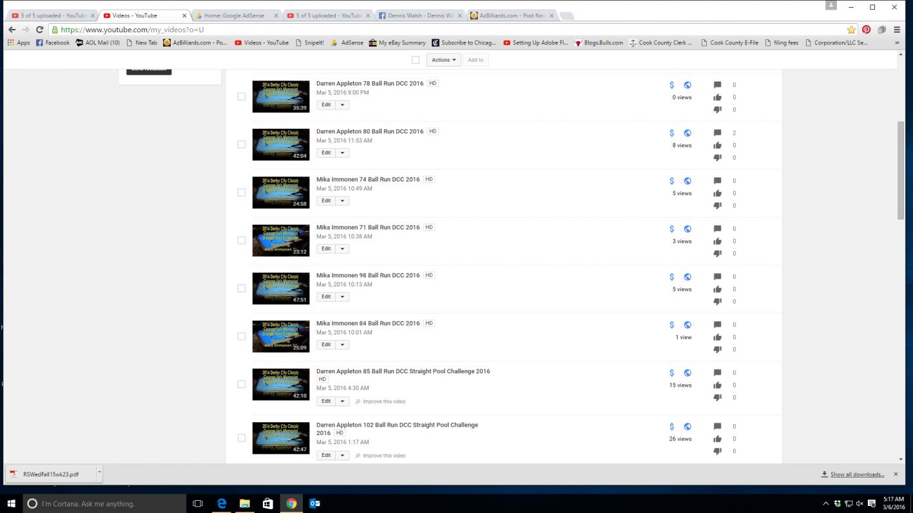This screenshot has width=913, height=513.
Task: Reload the page with the refresh icon
Action: pyautogui.click(x=40, y=30)
